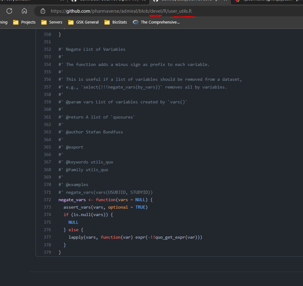
Task: Open the browser Home page
Action: 24,11
